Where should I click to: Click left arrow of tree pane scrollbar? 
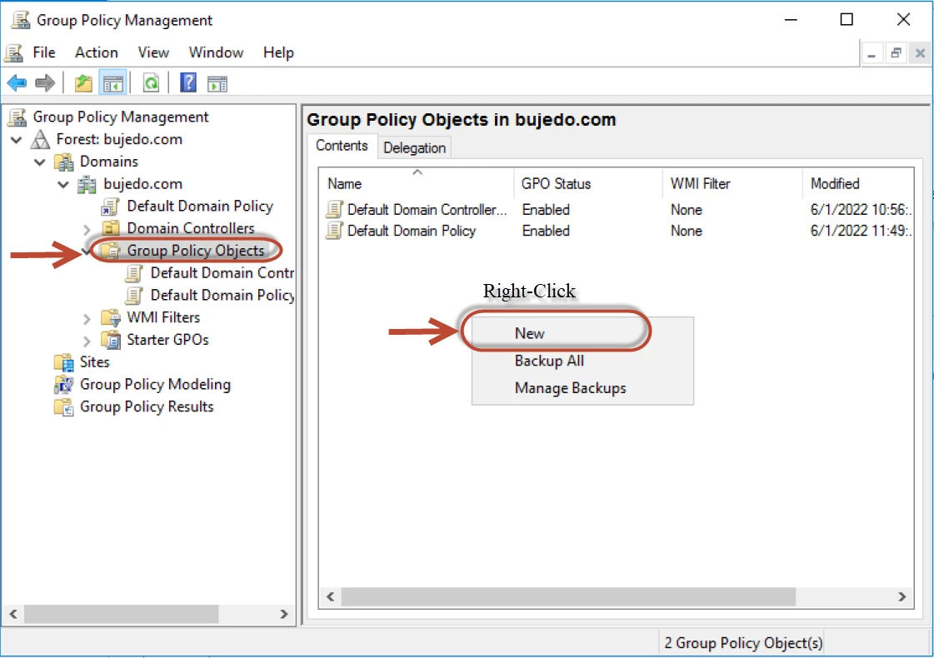13,614
